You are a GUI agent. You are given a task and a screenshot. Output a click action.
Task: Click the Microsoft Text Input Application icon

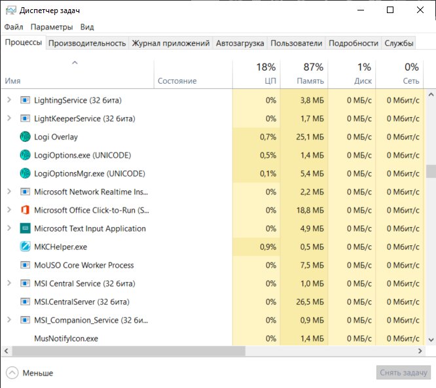coord(25,228)
